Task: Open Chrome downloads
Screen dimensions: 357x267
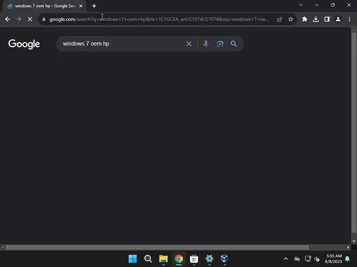Action: tap(316, 19)
